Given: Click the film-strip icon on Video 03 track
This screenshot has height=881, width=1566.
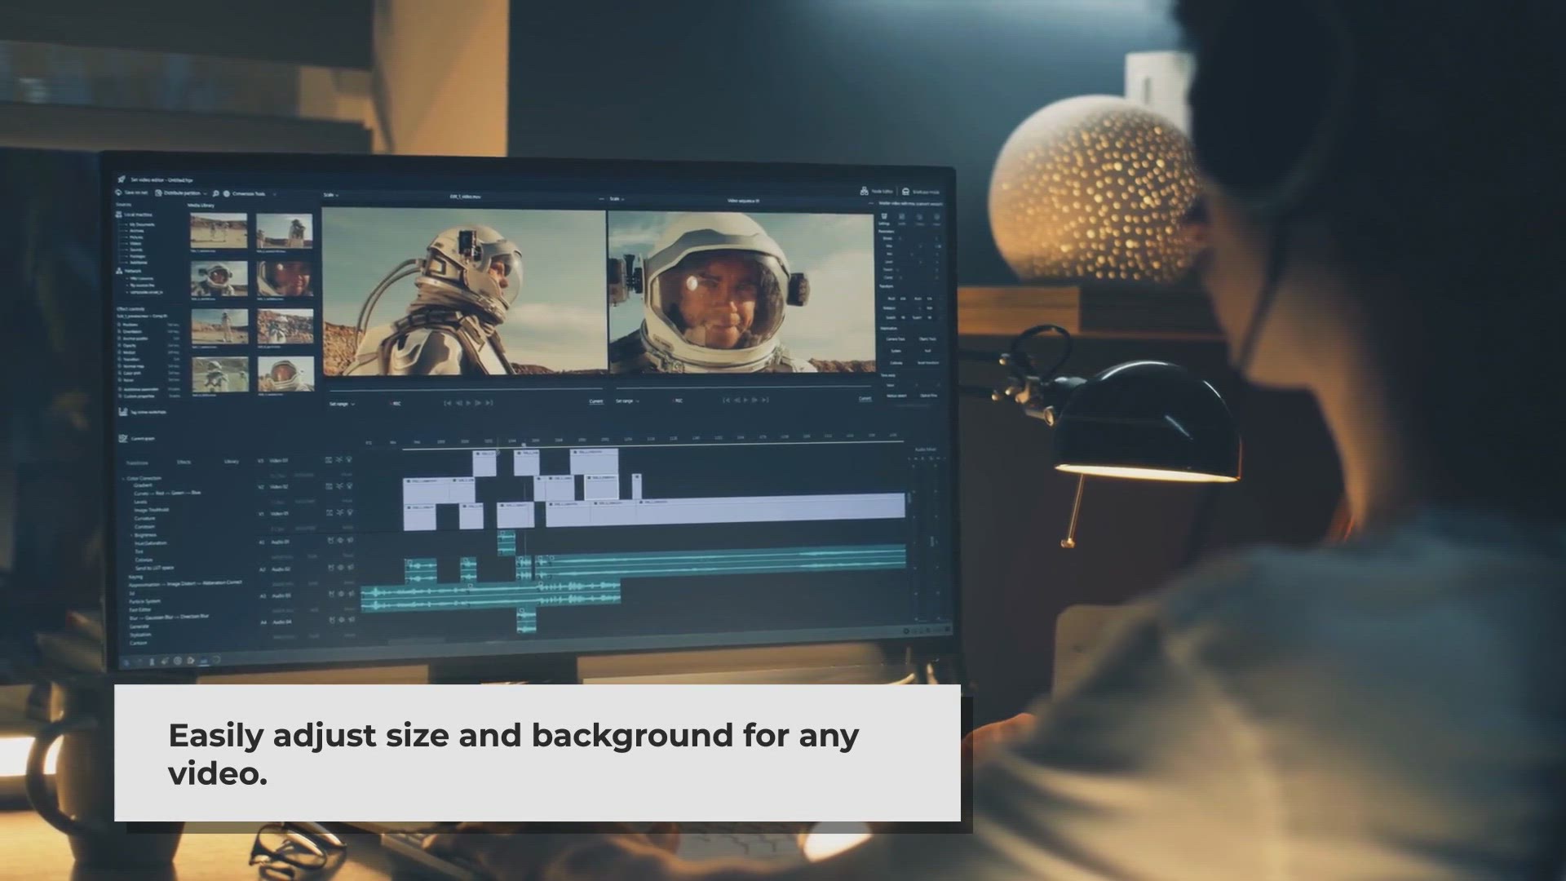Looking at the screenshot, I should click(329, 460).
